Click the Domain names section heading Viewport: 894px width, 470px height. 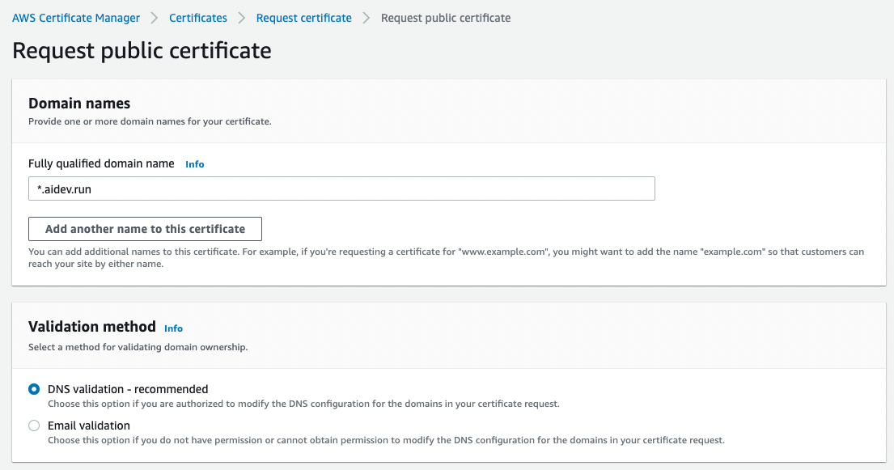[x=79, y=104]
